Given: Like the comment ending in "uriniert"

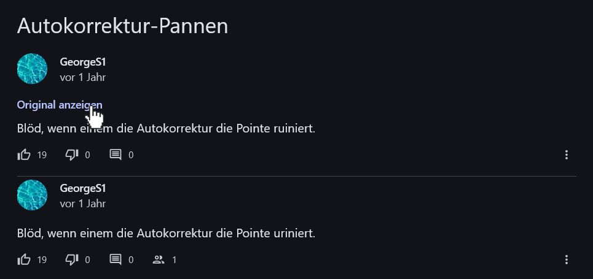Looking at the screenshot, I should pyautogui.click(x=25, y=259).
